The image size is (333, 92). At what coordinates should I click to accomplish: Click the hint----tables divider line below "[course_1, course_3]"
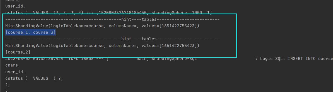click(113, 39)
